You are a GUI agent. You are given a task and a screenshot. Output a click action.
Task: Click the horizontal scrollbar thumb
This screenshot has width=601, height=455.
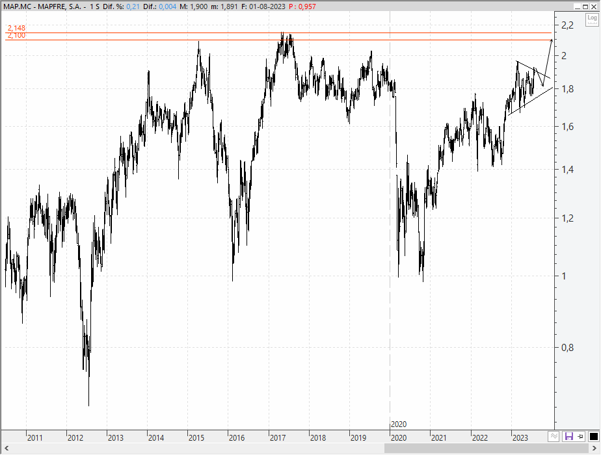click(486, 448)
